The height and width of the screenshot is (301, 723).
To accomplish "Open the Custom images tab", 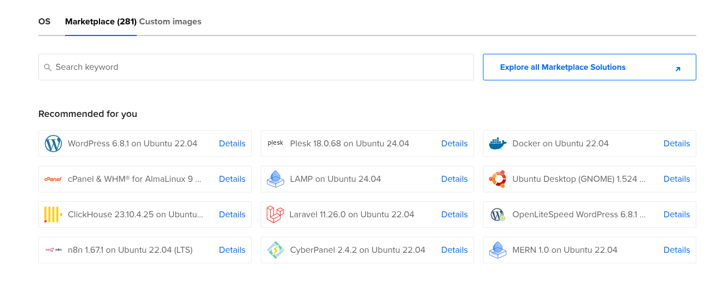I will coord(170,22).
